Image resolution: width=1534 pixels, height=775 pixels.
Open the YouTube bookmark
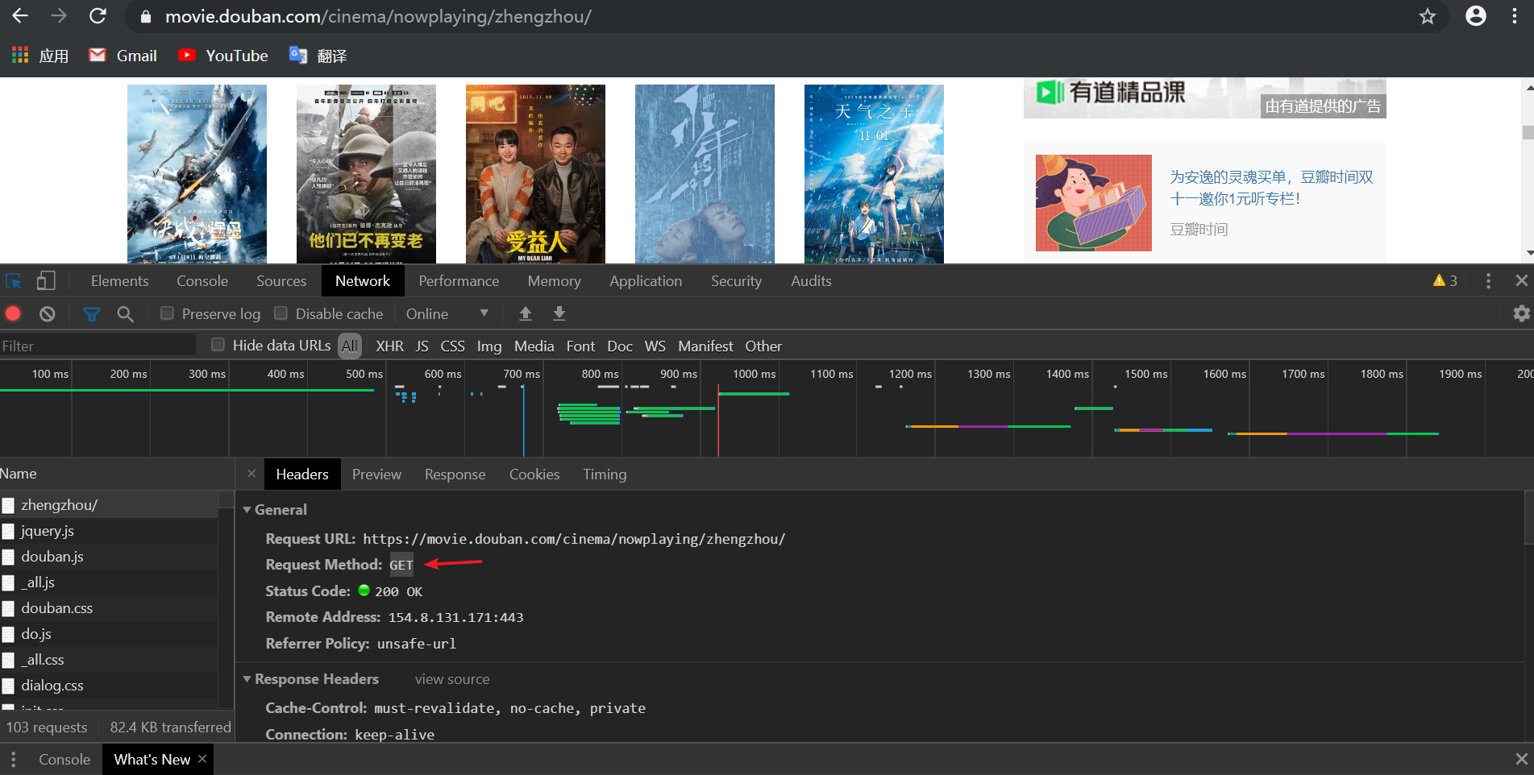[223, 56]
